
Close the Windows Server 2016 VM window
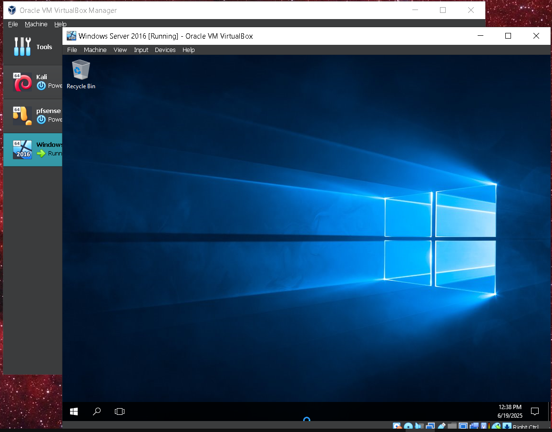pos(536,36)
